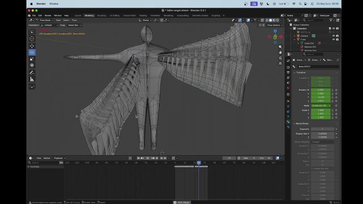Toggle Collection exclude checkbox in outliner
The height and width of the screenshot is (204, 363).
point(330,28)
